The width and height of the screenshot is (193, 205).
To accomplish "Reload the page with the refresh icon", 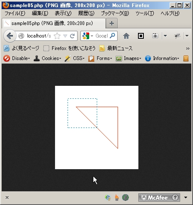I will (x=73, y=36).
